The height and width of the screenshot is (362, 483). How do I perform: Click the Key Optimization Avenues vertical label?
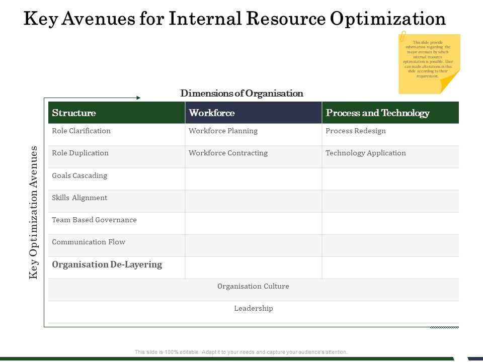tap(34, 212)
